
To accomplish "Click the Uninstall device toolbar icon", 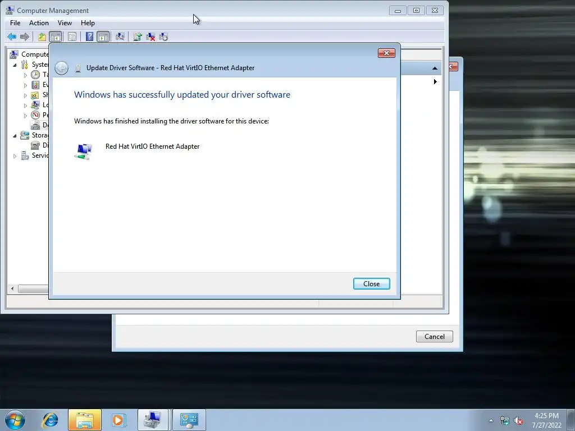I will tap(150, 36).
